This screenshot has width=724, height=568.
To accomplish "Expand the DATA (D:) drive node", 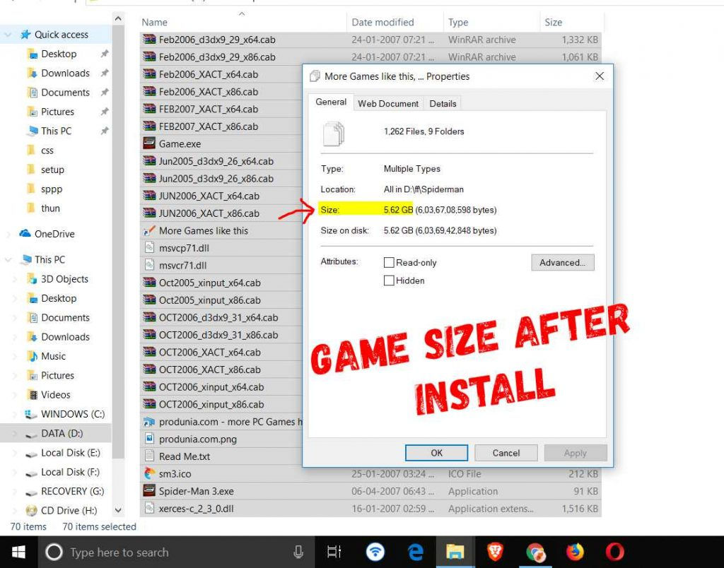I will coord(15,433).
